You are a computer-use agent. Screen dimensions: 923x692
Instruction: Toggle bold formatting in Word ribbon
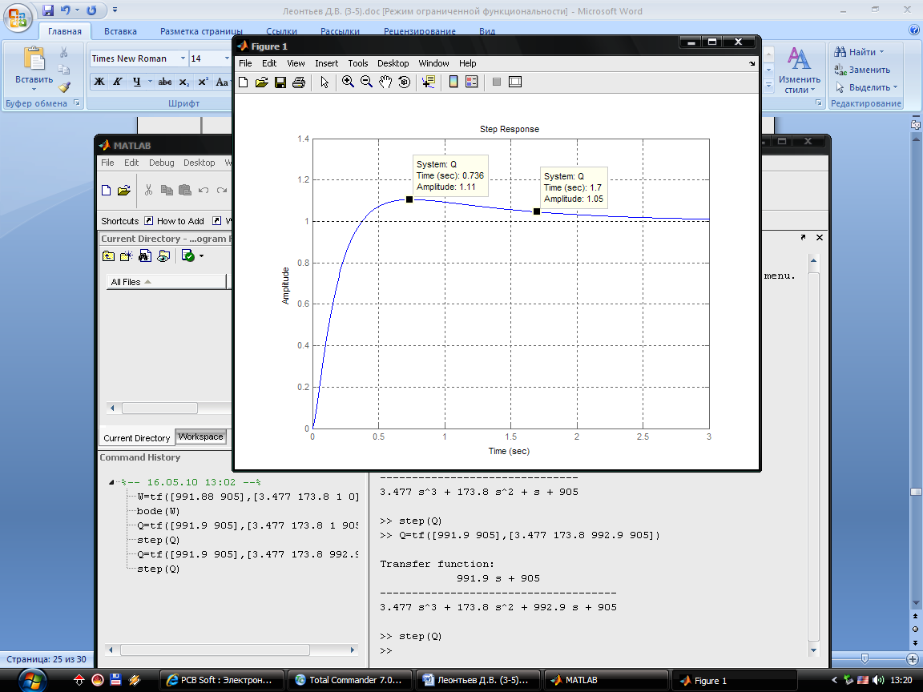[99, 82]
